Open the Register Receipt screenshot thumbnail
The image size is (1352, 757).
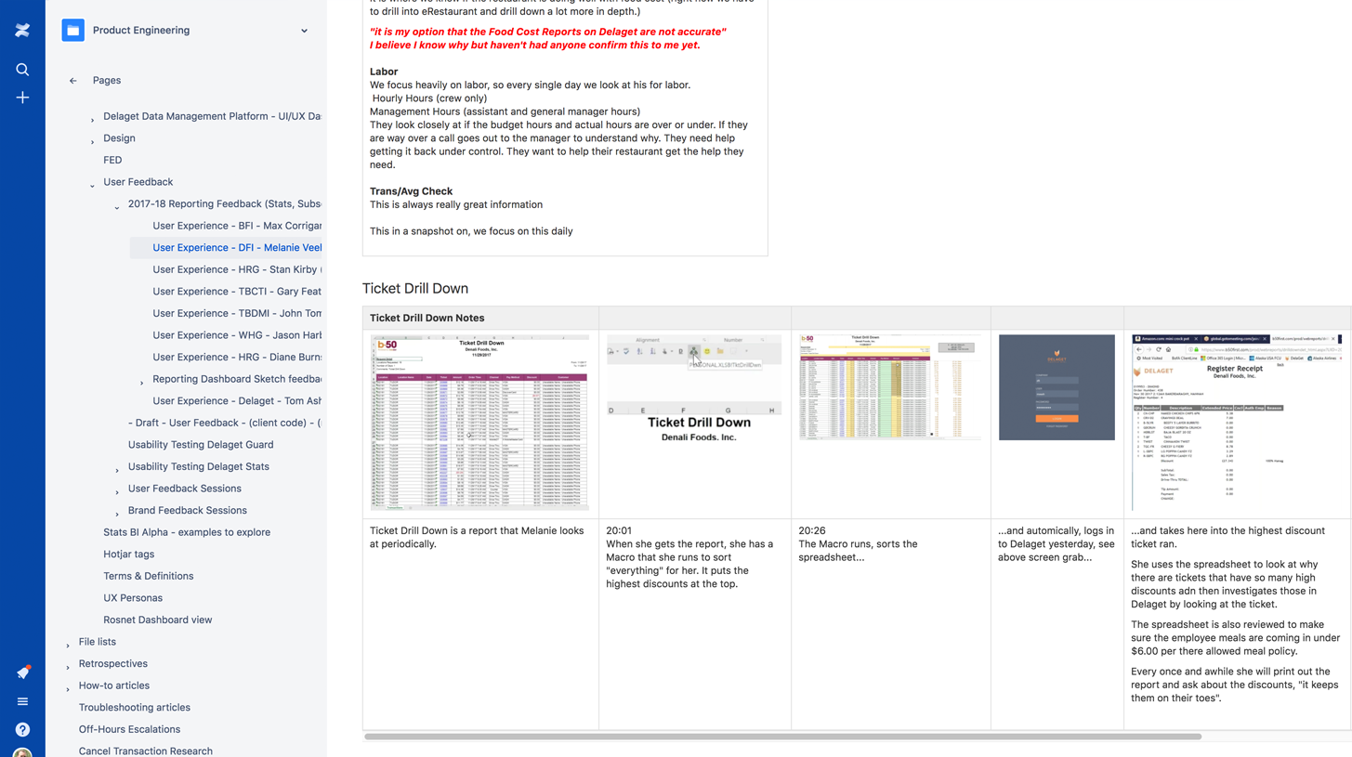coord(1236,423)
